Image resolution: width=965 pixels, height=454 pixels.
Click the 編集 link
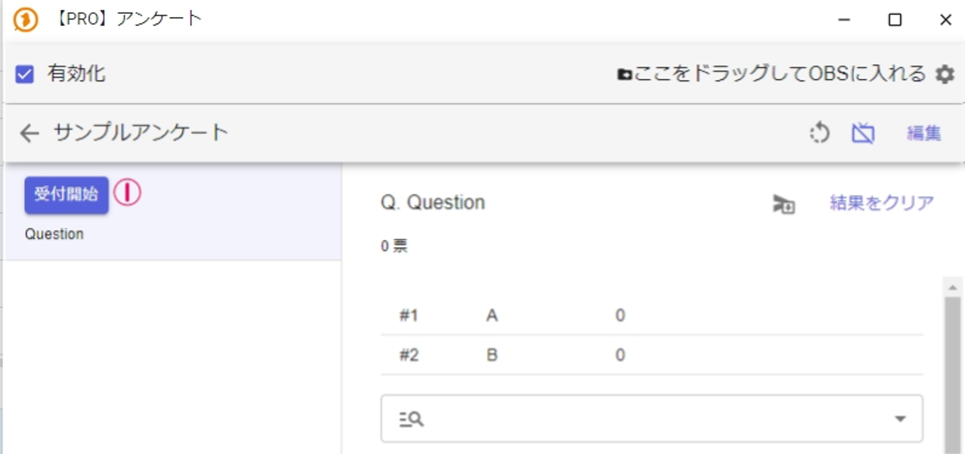pyautogui.click(x=923, y=133)
